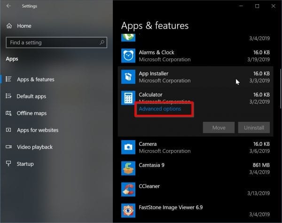Open Calculator Advanced options link

[x=160, y=109]
